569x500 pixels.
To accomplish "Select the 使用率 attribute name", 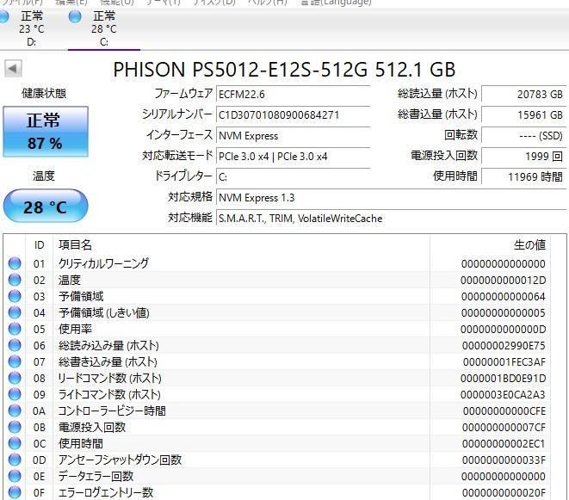I will (x=75, y=329).
